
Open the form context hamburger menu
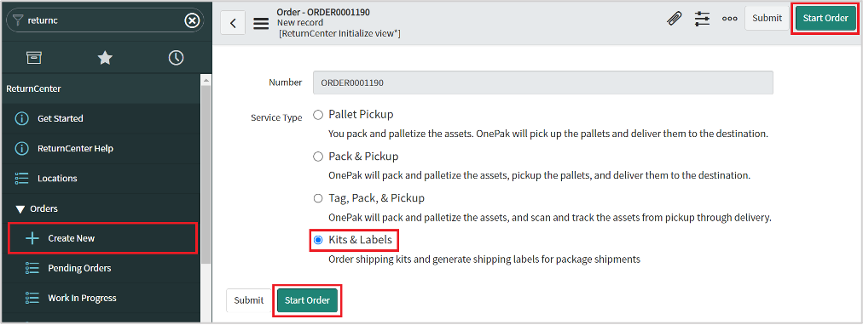click(261, 23)
